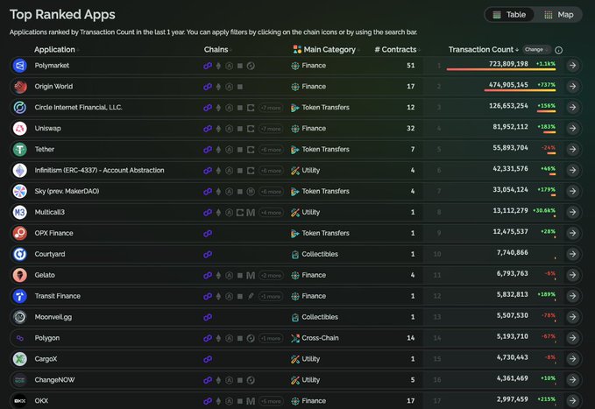Click transaction count 4,730,443 for CargoX
This screenshot has width=595, height=409.
coord(513,357)
